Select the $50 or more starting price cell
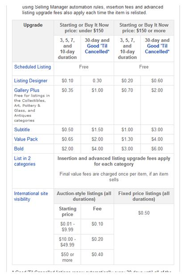Viewport: 186px width, 276px height. click(67, 257)
